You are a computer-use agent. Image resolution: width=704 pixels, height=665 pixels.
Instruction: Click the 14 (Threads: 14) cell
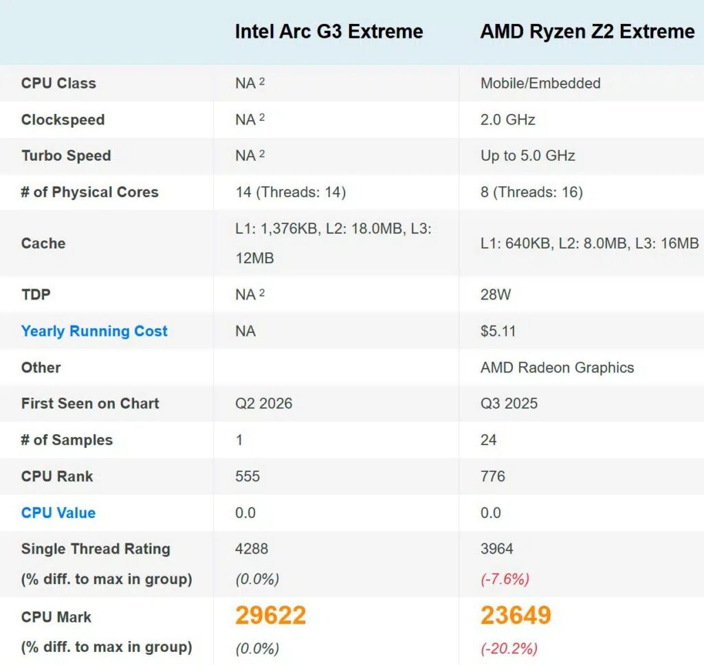point(291,192)
